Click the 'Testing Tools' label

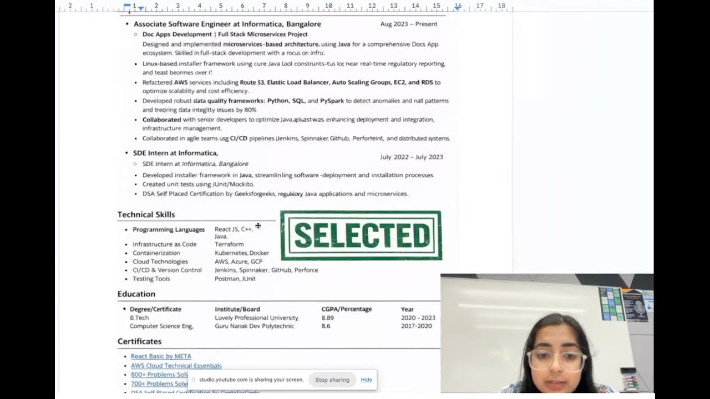pyautogui.click(x=151, y=279)
